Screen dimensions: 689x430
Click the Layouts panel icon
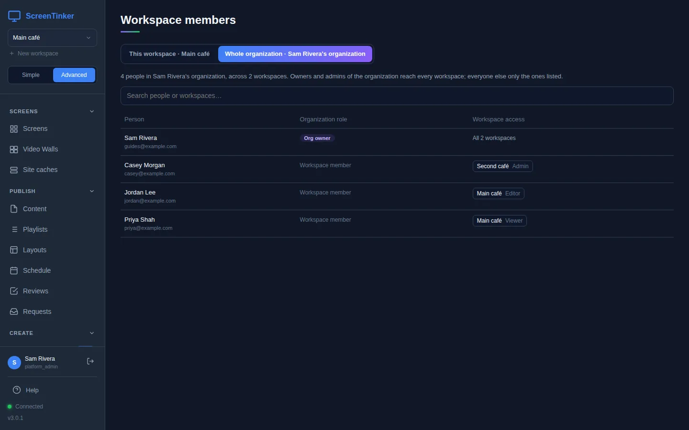tap(14, 250)
